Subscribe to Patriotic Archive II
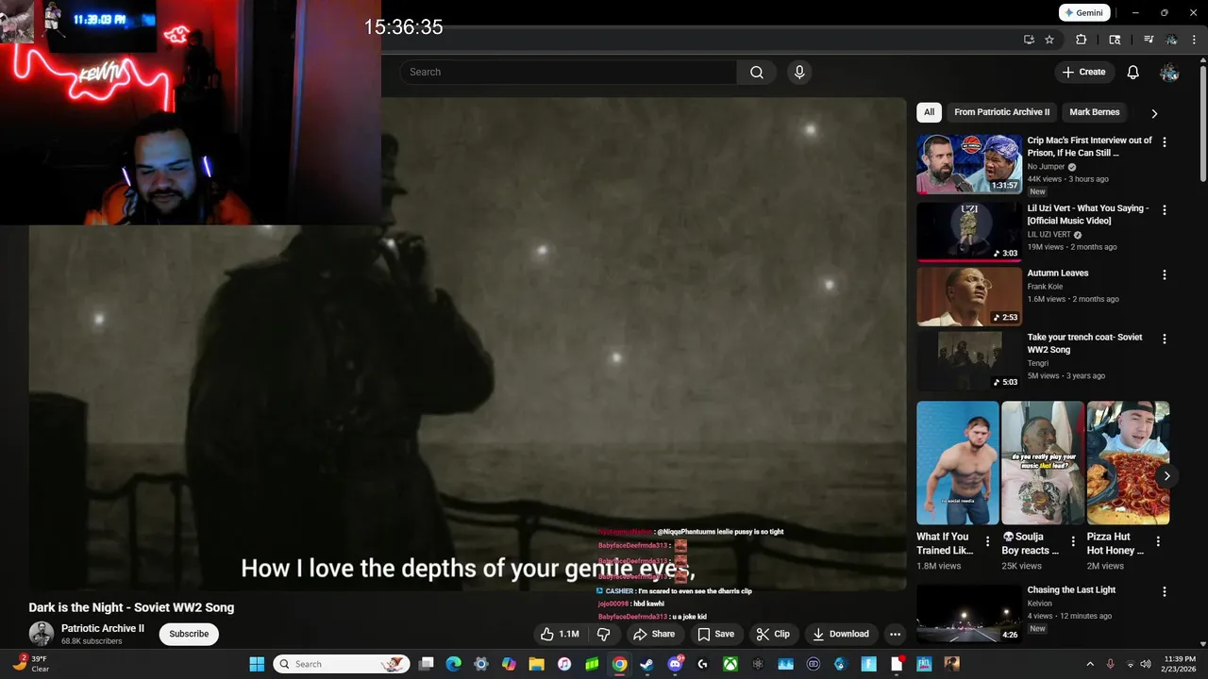Image resolution: width=1208 pixels, height=679 pixels. point(189,634)
